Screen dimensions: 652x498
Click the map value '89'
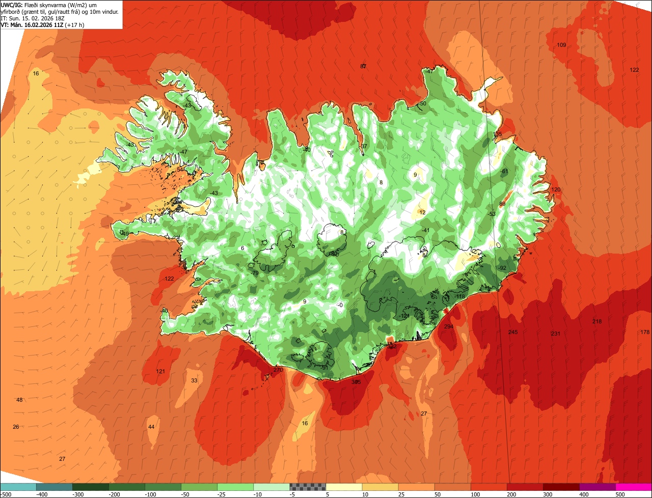point(502,204)
